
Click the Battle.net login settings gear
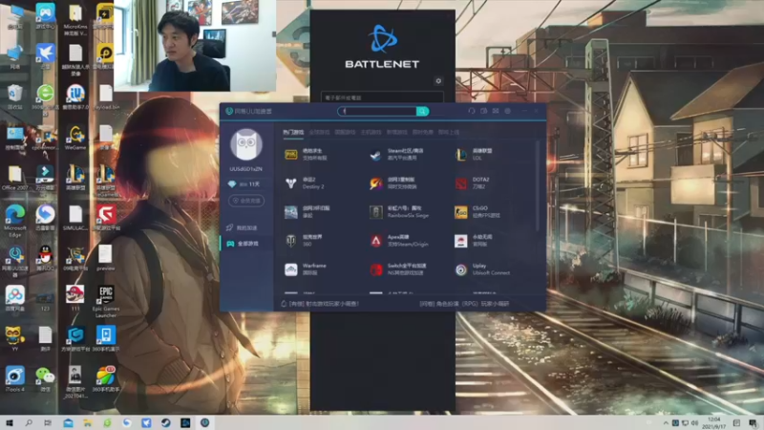pos(438,81)
